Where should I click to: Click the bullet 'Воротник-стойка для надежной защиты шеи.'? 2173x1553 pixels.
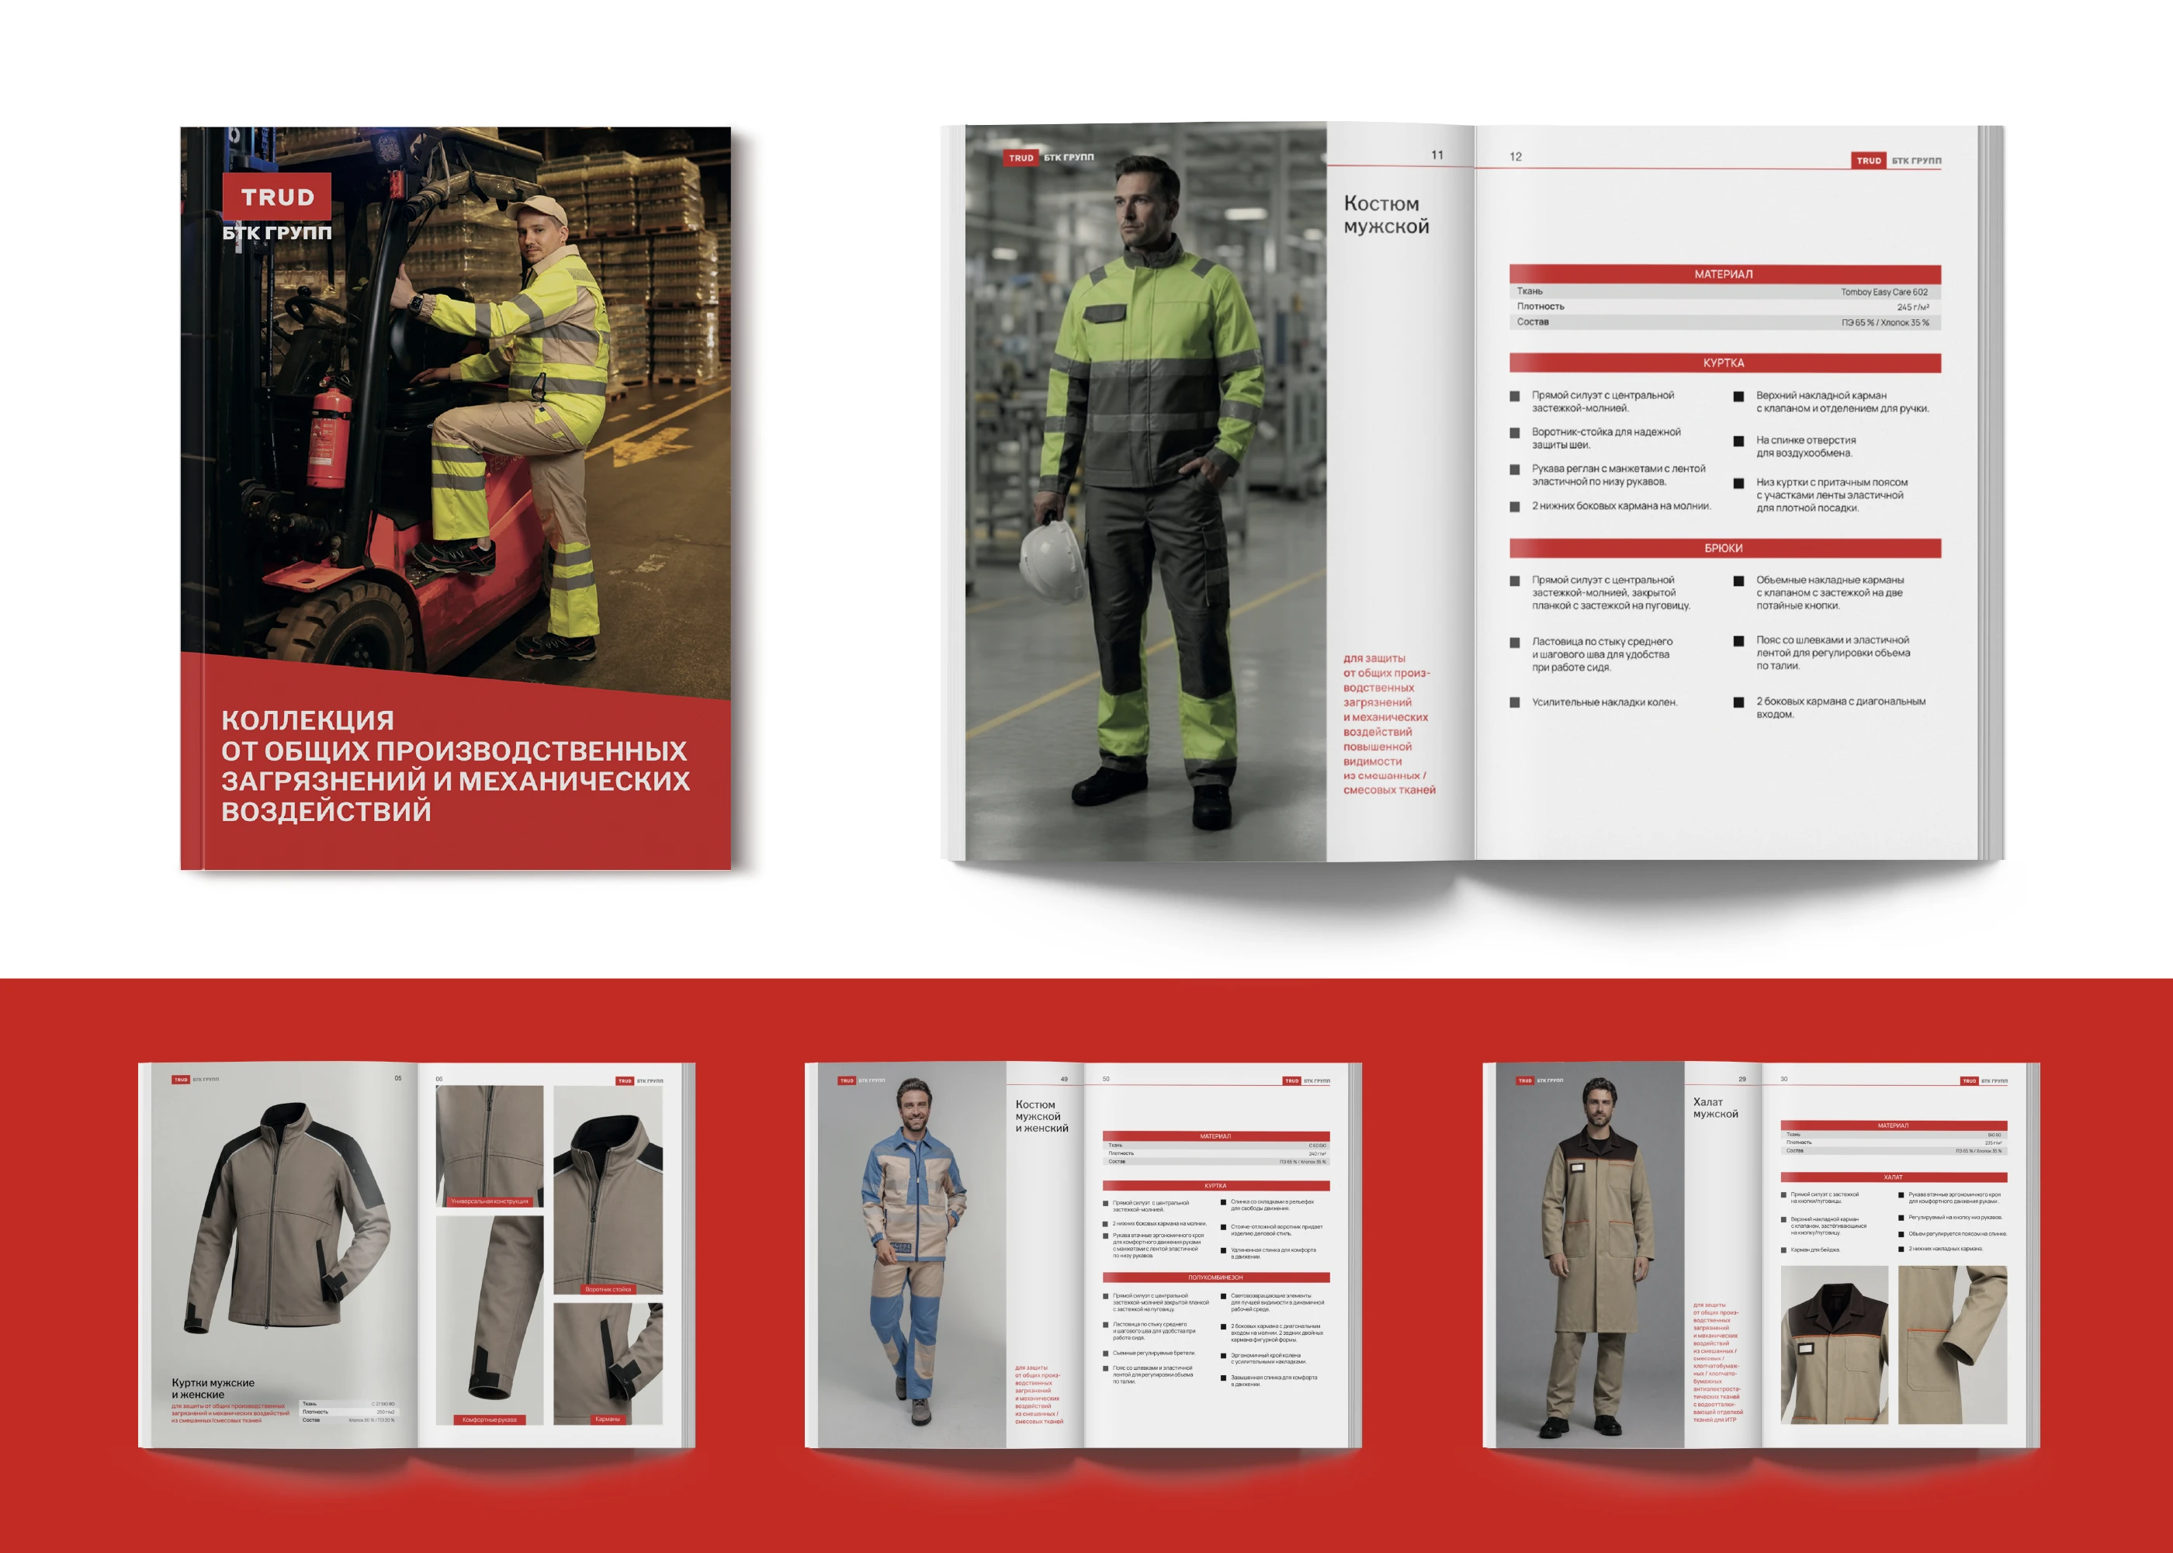click(x=1606, y=438)
